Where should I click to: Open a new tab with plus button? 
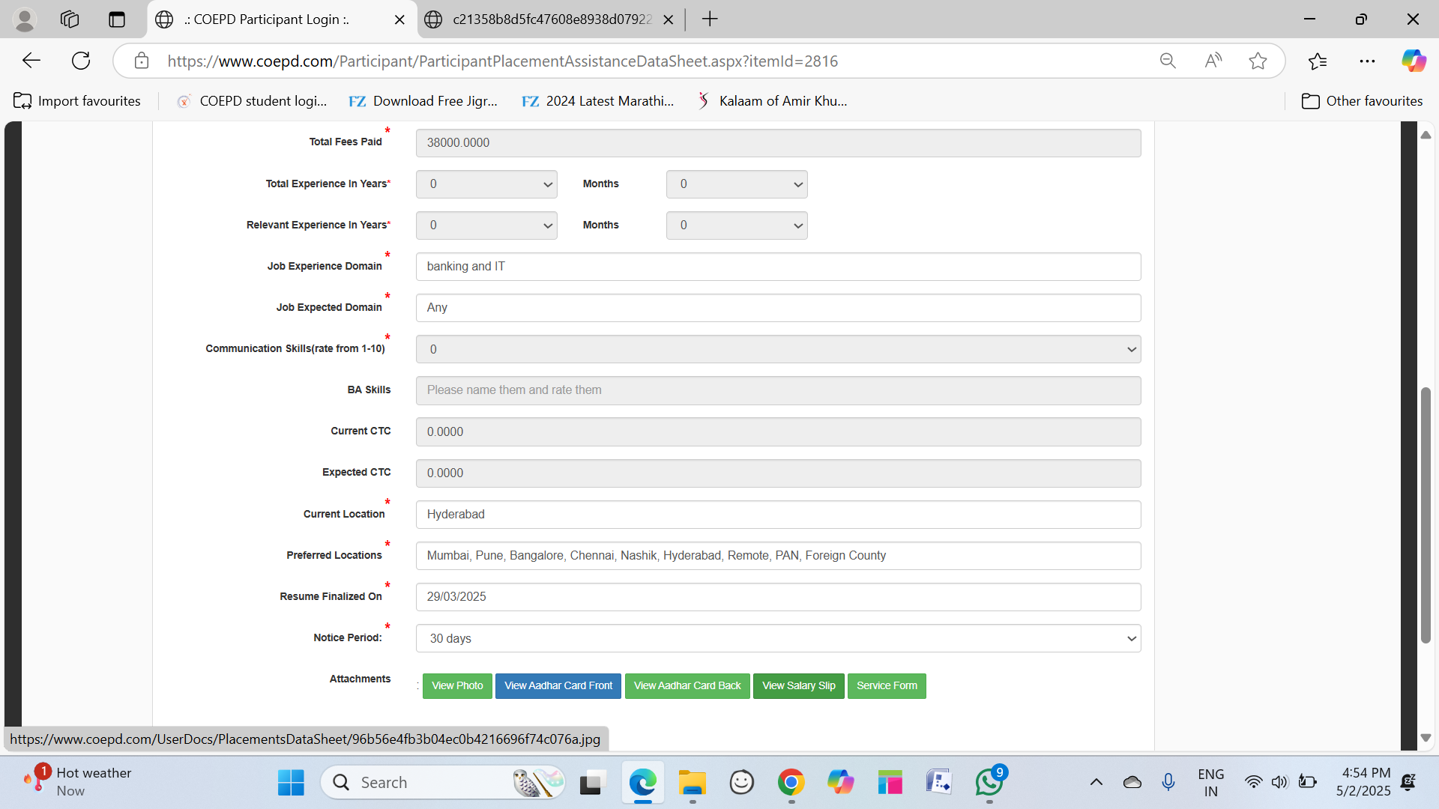coord(710,19)
